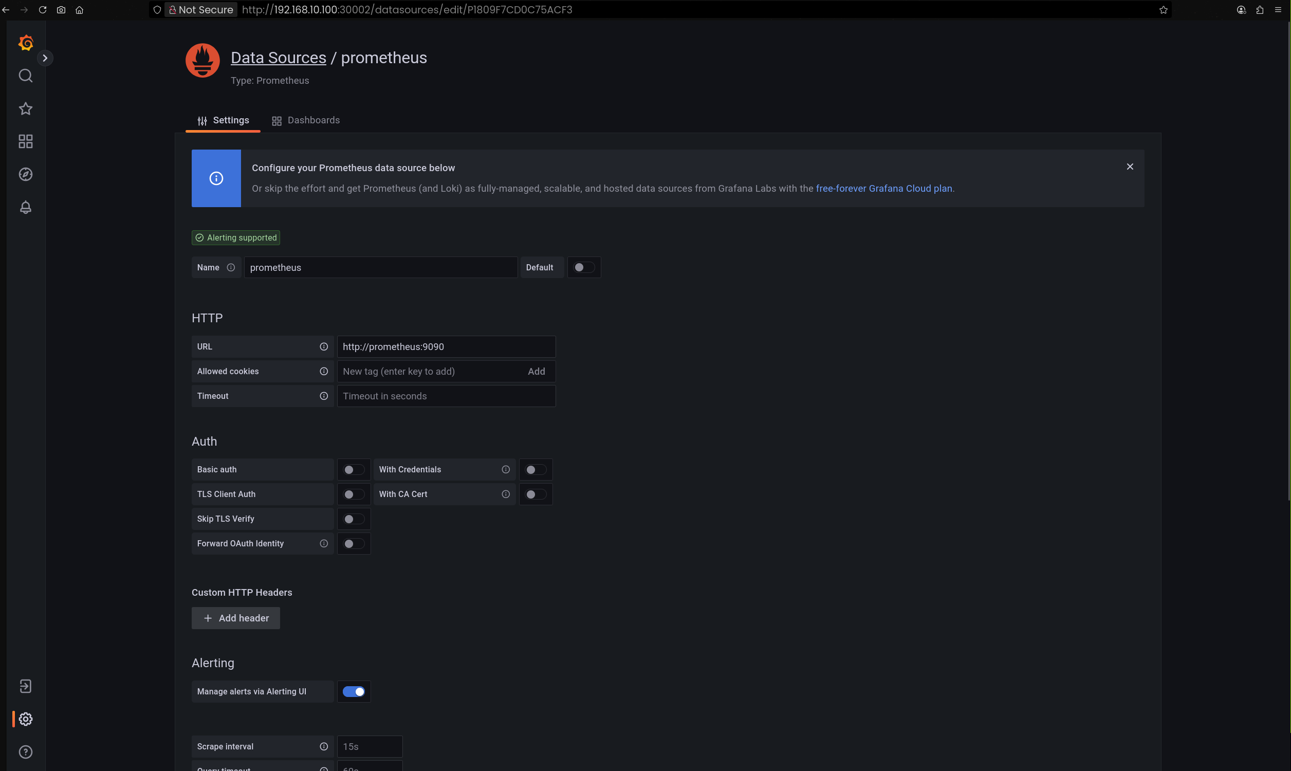Click the browser tracking protection shield icon
This screenshot has height=771, width=1291.
(157, 10)
